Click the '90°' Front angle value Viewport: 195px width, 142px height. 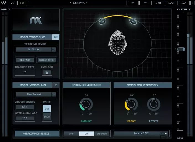coord(132,95)
